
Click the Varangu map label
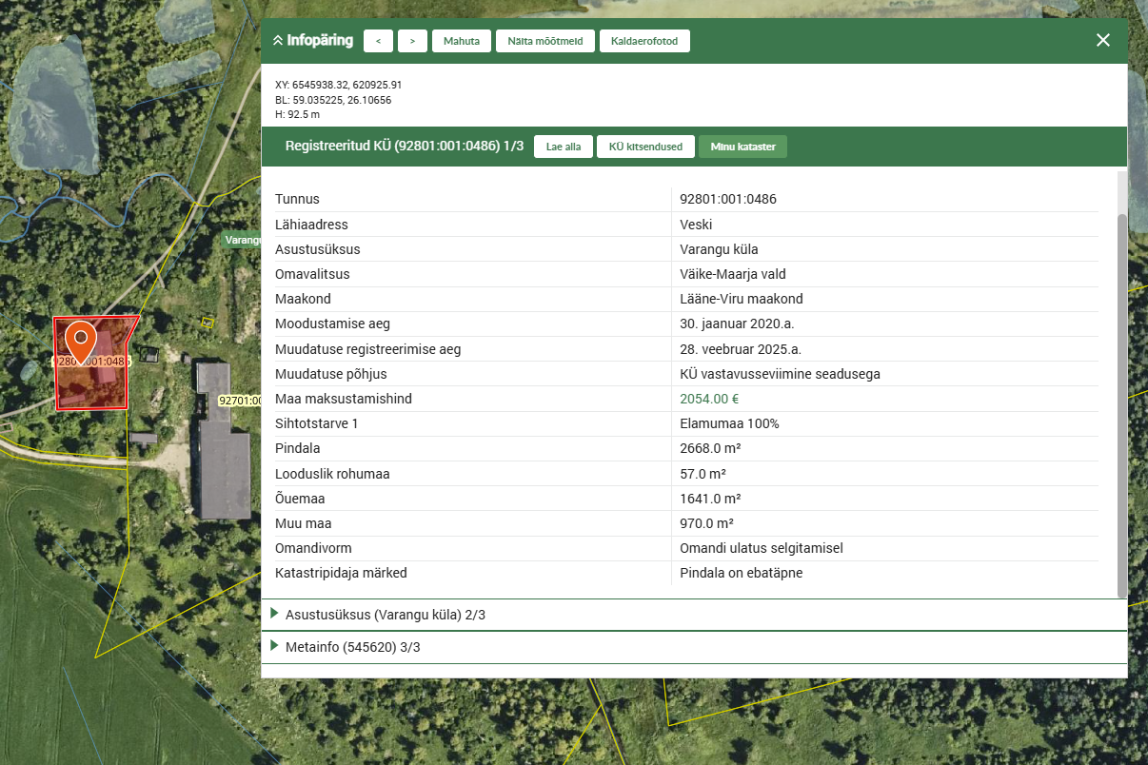click(242, 240)
